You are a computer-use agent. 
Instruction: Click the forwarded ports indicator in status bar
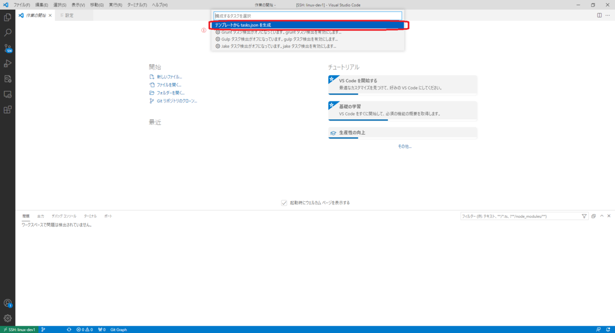click(101, 329)
